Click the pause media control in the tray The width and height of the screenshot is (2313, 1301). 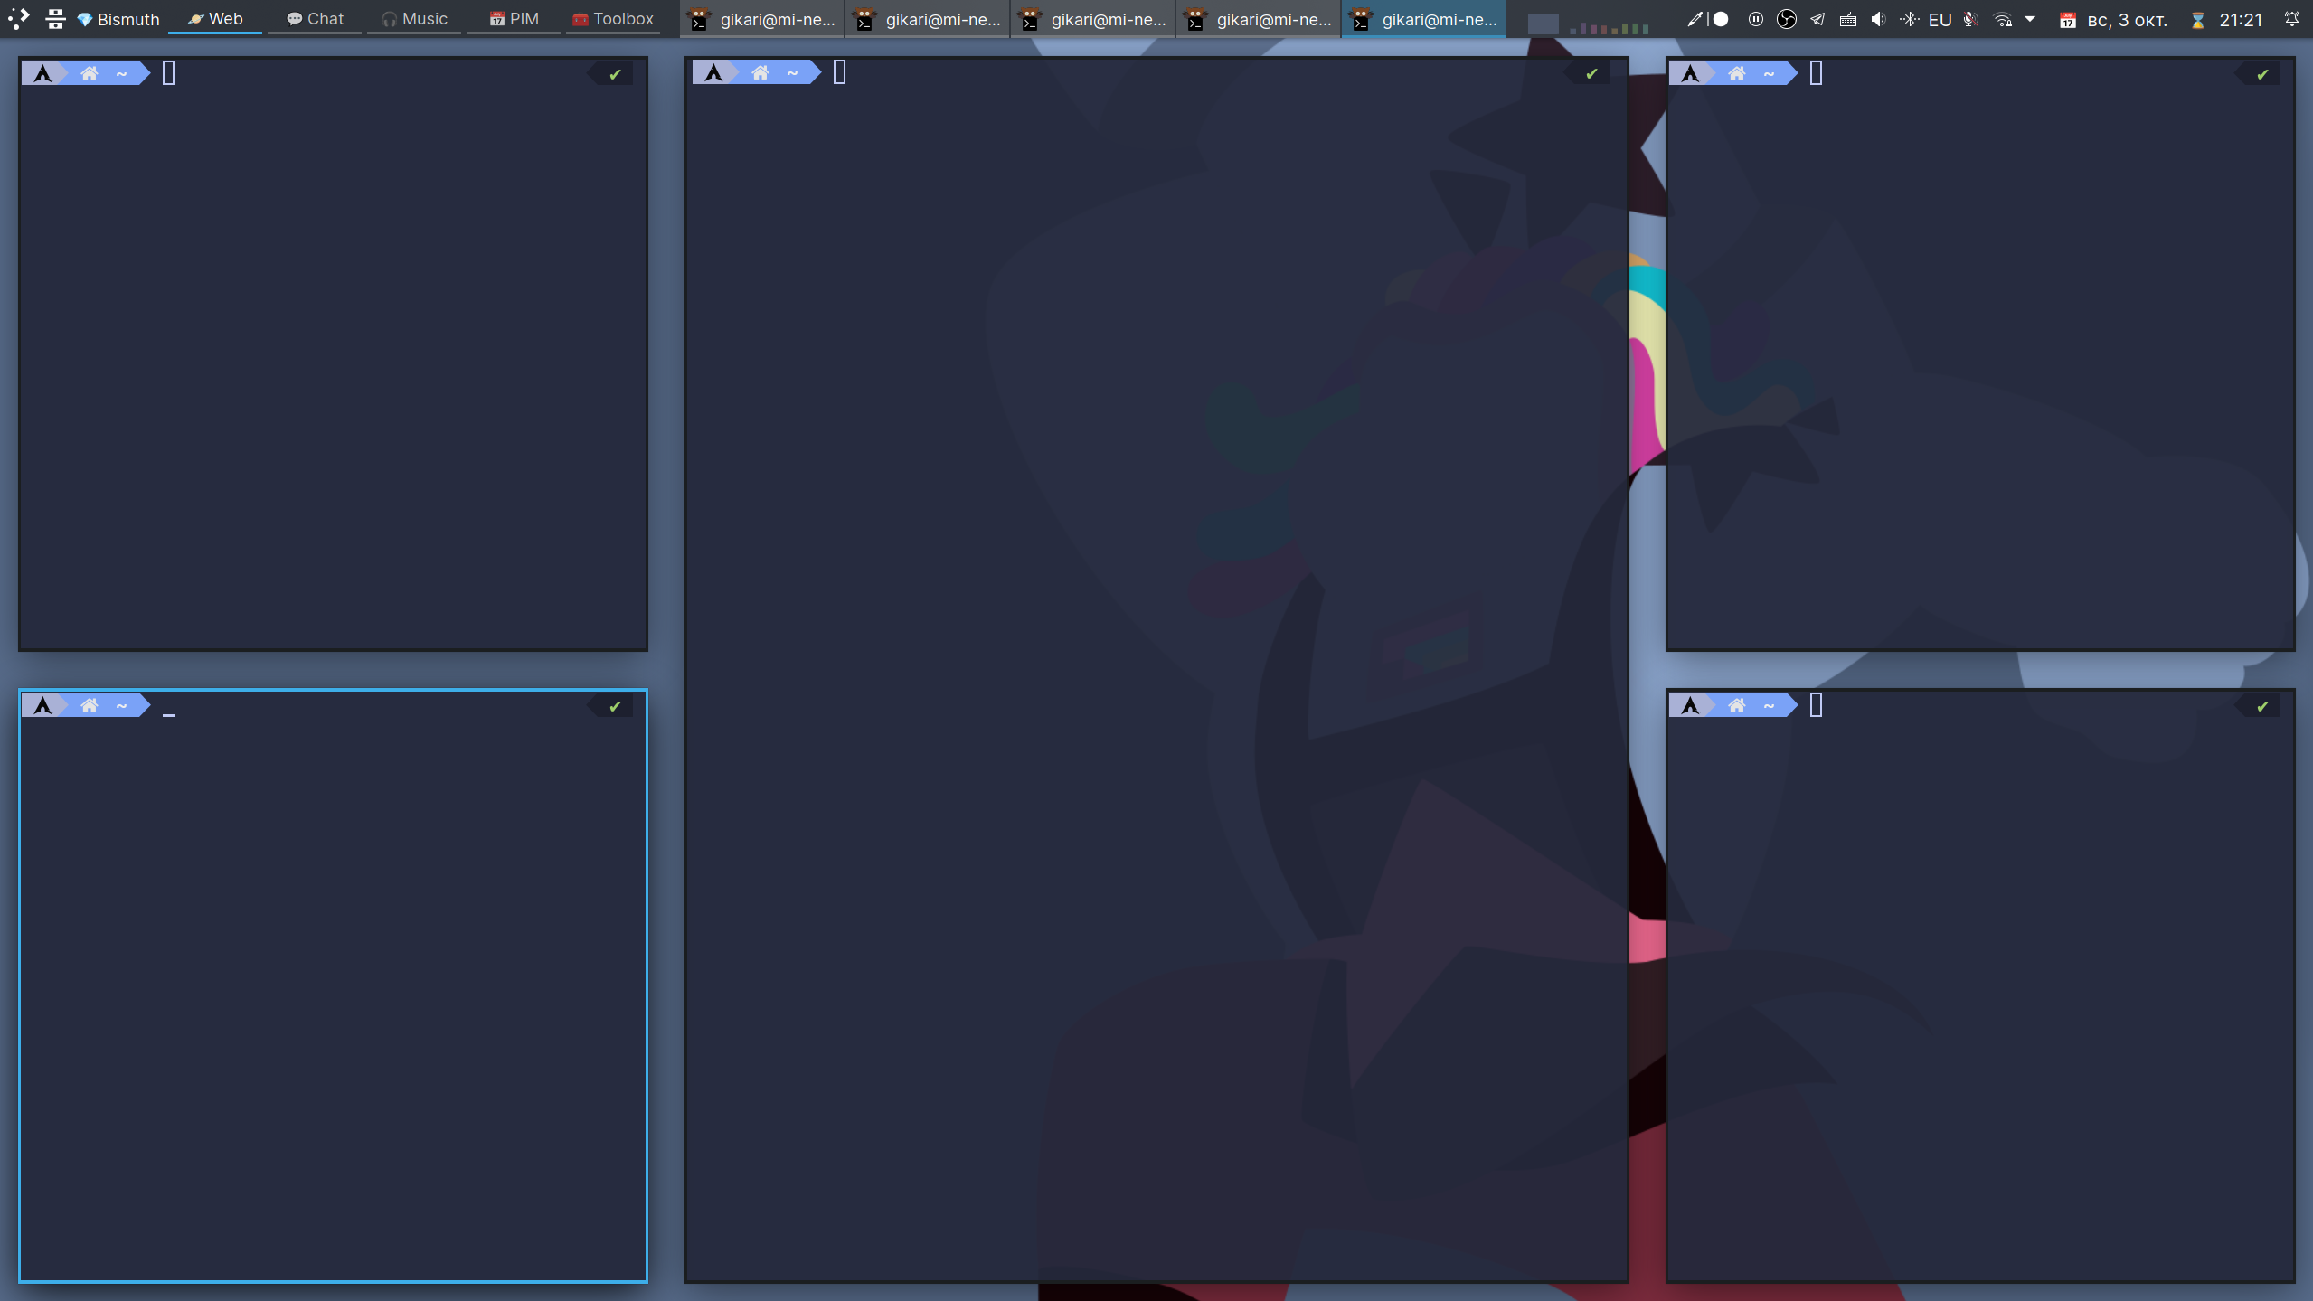[x=1756, y=18]
